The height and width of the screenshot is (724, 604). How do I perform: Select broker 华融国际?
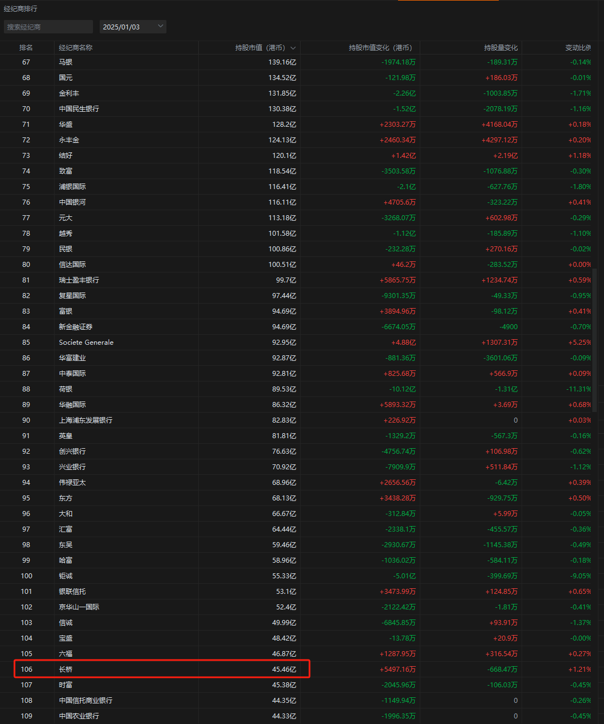[72, 405]
